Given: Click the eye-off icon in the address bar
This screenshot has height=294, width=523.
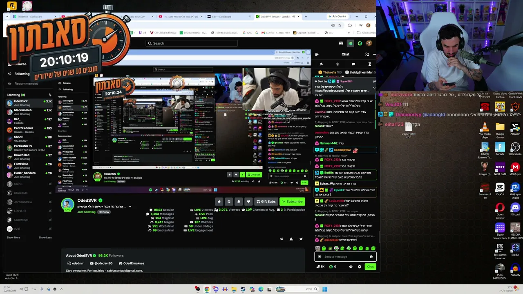Looking at the screenshot, I should (333, 25).
